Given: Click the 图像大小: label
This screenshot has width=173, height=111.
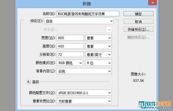Looking at the screenshot, I should (x=138, y=74).
